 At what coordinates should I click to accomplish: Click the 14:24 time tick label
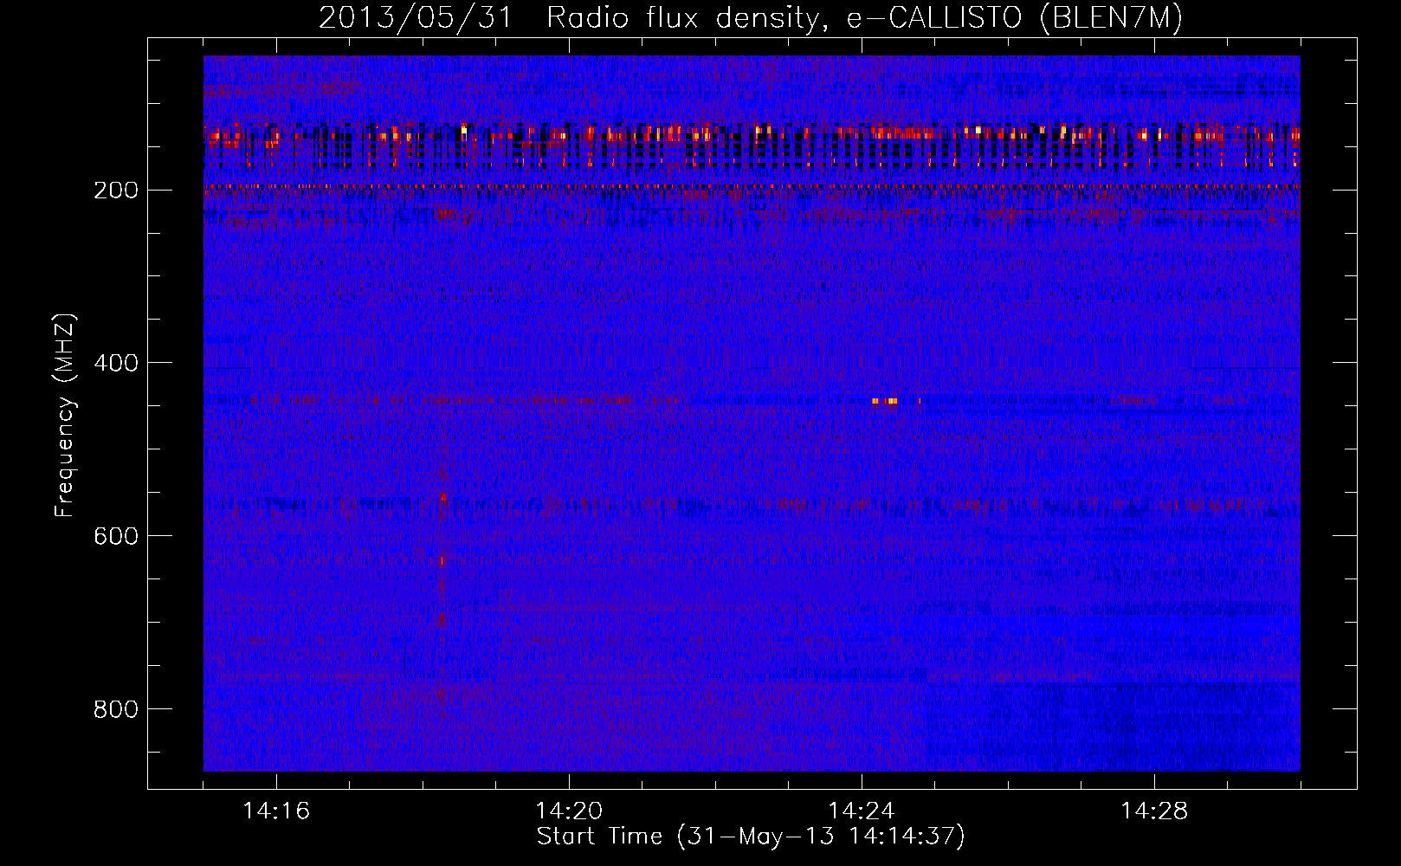(x=862, y=811)
